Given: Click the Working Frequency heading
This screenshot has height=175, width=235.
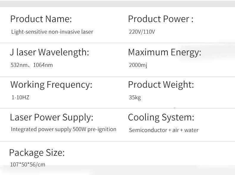Looking at the screenshot, I should click(51, 85).
